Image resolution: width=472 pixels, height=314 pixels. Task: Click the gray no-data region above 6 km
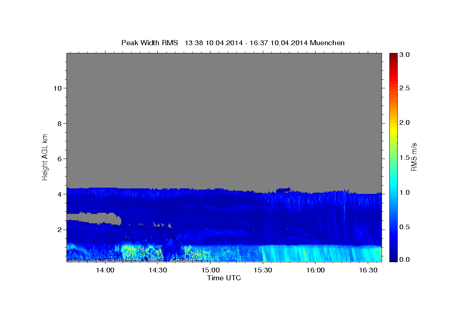click(224, 106)
